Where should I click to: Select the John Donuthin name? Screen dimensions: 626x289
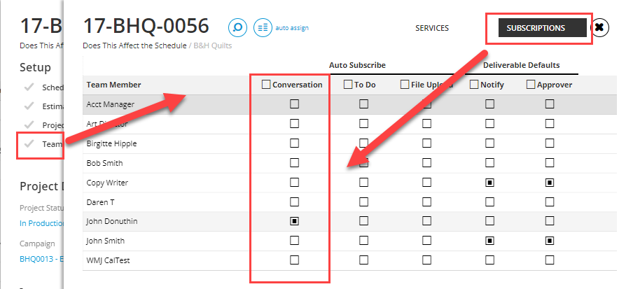(112, 221)
